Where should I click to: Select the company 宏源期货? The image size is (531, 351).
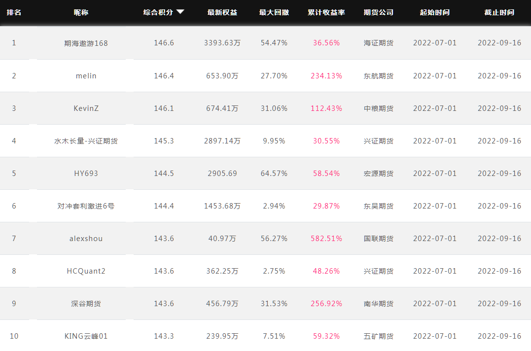click(x=379, y=174)
